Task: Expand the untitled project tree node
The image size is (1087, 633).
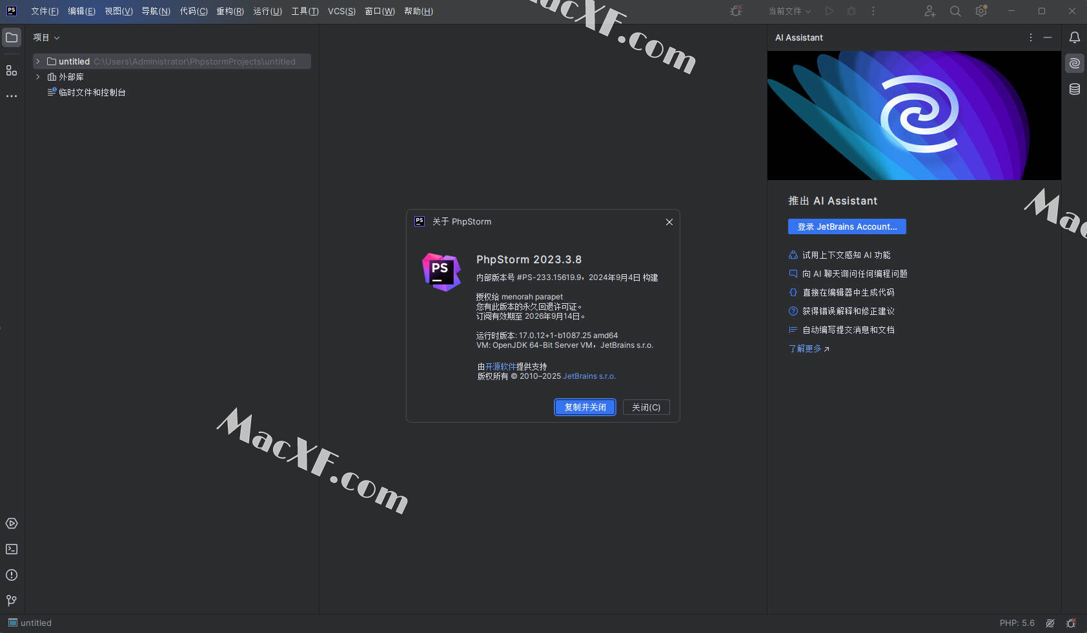Action: pyautogui.click(x=38, y=61)
